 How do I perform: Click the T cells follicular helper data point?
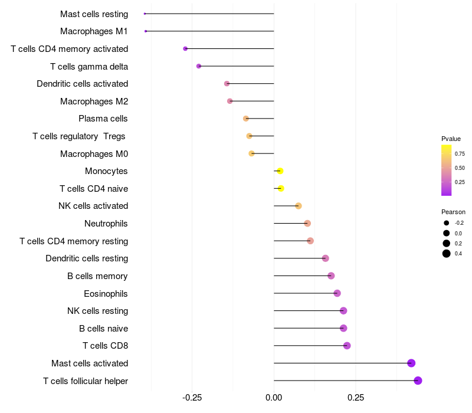[418, 381]
